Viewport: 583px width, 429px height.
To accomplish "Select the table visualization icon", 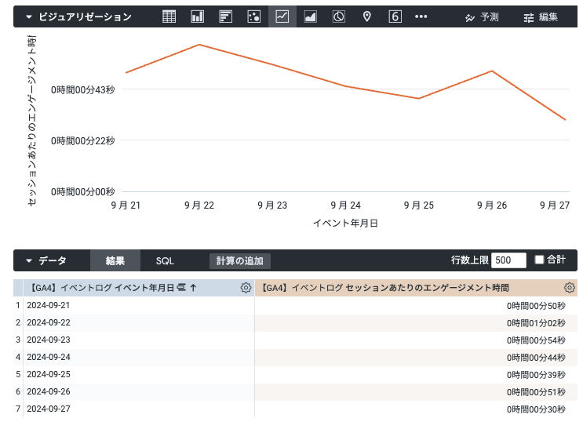I will click(x=169, y=16).
